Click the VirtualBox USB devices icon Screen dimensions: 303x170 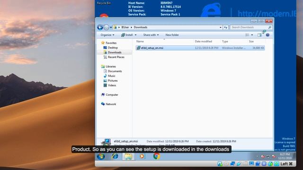239,164
